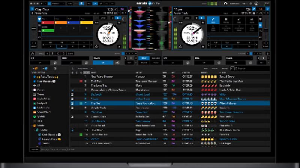Open the second FX effect dropdown on the left unit
This screenshot has width=300, height=168.
75,58
